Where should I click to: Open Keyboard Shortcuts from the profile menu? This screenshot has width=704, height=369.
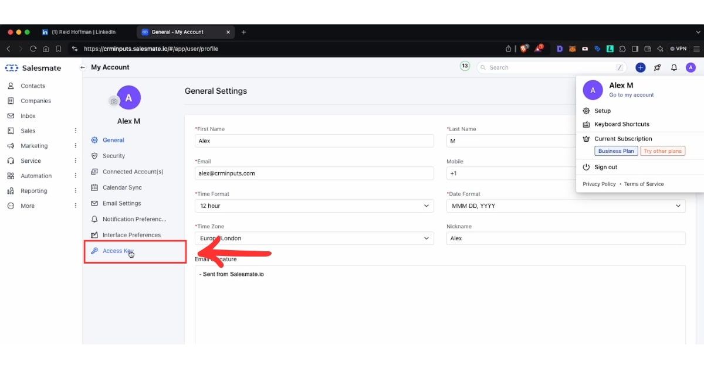coord(622,124)
